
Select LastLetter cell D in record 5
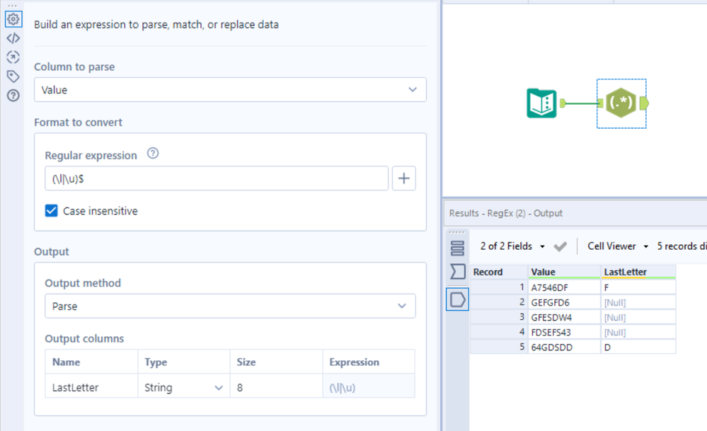638,347
